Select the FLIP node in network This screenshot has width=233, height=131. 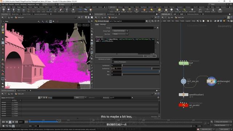183,63
